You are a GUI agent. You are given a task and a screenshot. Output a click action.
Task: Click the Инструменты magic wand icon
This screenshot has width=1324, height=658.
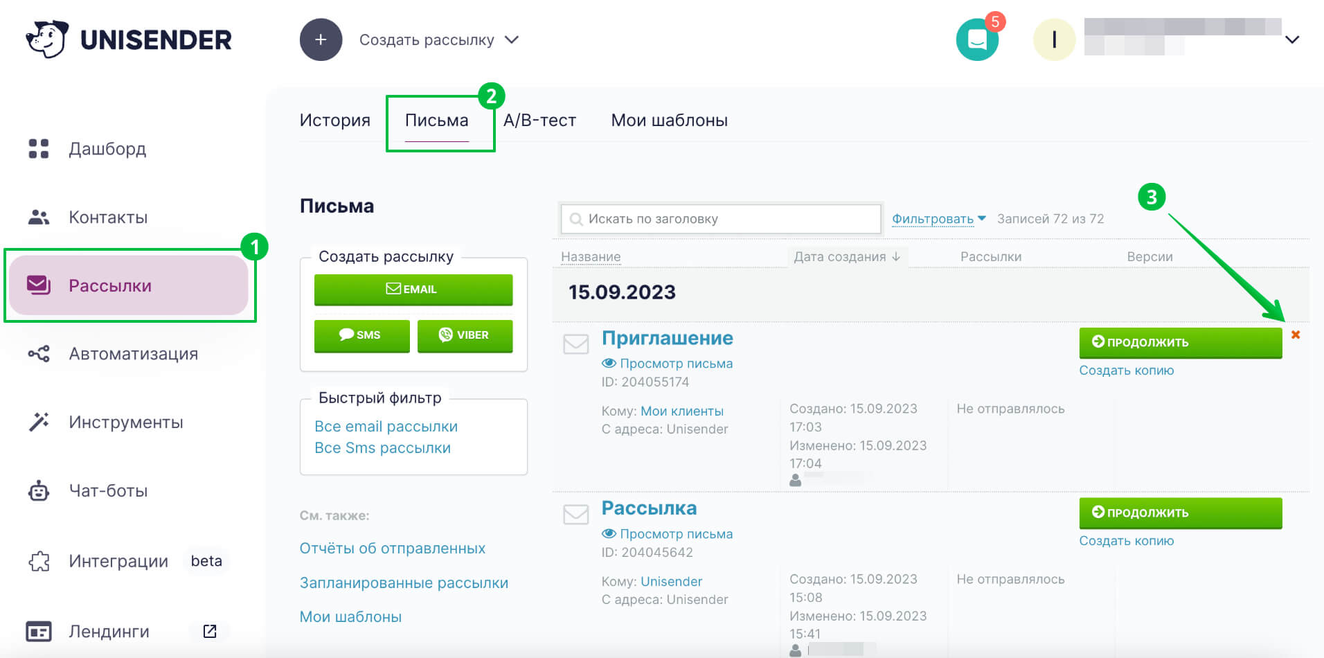[39, 421]
